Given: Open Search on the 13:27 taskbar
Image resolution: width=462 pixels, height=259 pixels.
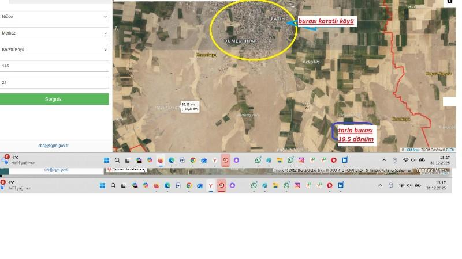Looking at the screenshot, I should click(117, 161).
